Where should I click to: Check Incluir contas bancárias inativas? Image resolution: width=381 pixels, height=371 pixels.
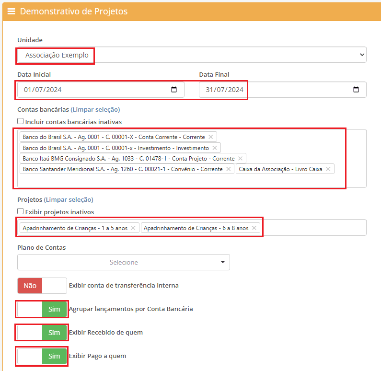(21, 121)
